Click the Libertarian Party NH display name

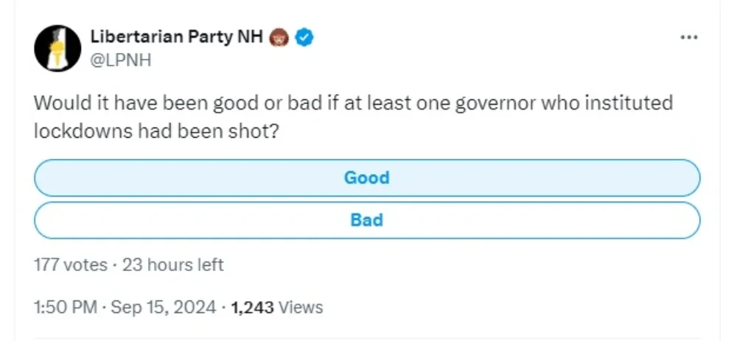pyautogui.click(x=175, y=37)
